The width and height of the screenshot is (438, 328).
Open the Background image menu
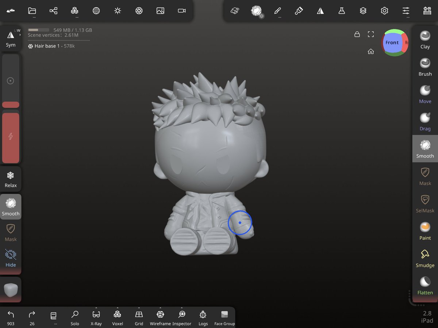click(x=160, y=11)
